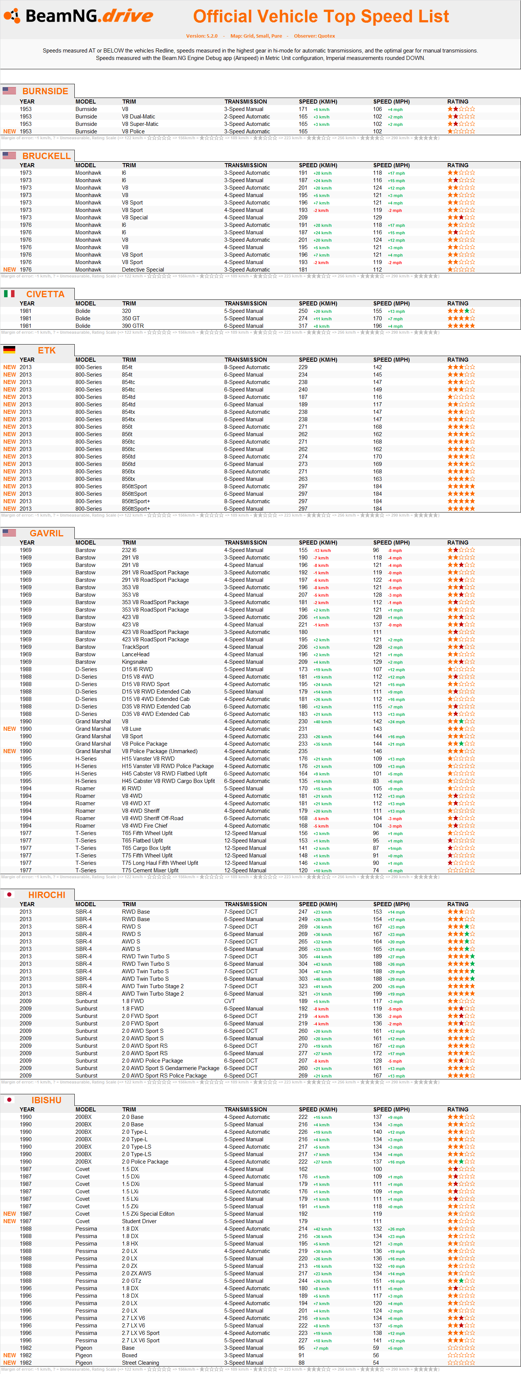Click the 1.5 ZXi Special Editon trim cell
This screenshot has width=521, height=1374.
coord(148,1213)
